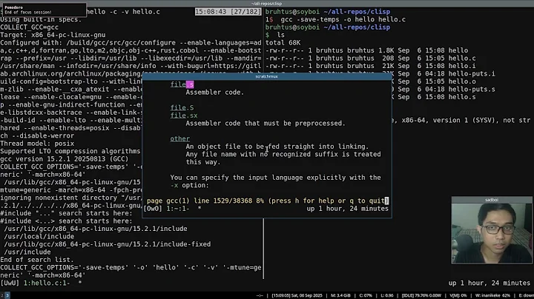Click 'An object file to be fed straight' line
This screenshot has width=534, height=299.
[x=277, y=147]
